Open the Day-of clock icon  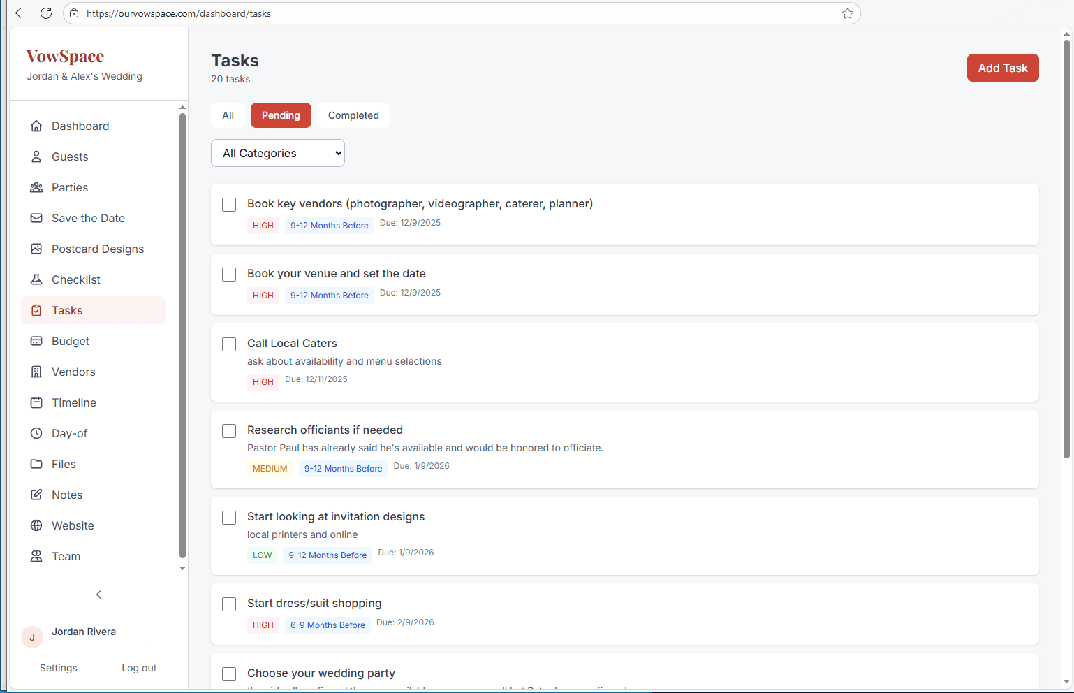[36, 433]
